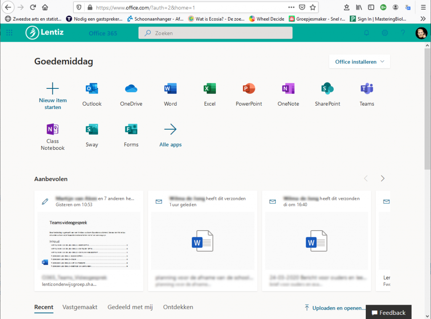Click the Alle apps arrow
Viewport: 431px width, 319px height.
(x=170, y=130)
